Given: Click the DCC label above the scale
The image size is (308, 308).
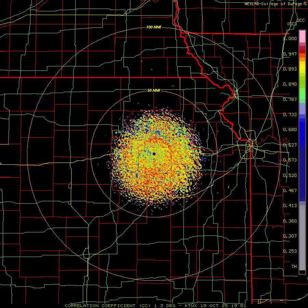Looking at the screenshot, I should 300,21.
